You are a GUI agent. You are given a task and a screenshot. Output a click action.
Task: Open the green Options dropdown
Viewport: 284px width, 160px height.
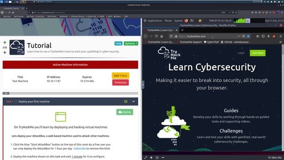pyautogui.click(x=131, y=44)
